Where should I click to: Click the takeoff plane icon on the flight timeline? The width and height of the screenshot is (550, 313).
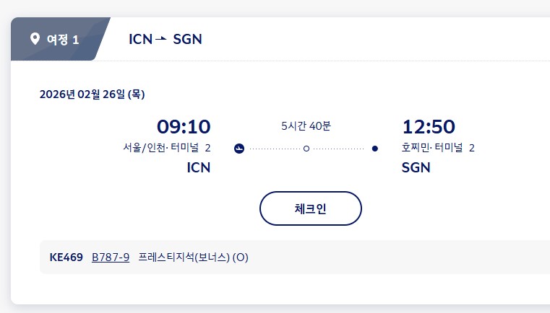240,149
